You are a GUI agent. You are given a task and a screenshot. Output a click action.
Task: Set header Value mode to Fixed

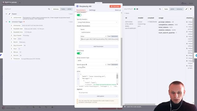point(109,36)
